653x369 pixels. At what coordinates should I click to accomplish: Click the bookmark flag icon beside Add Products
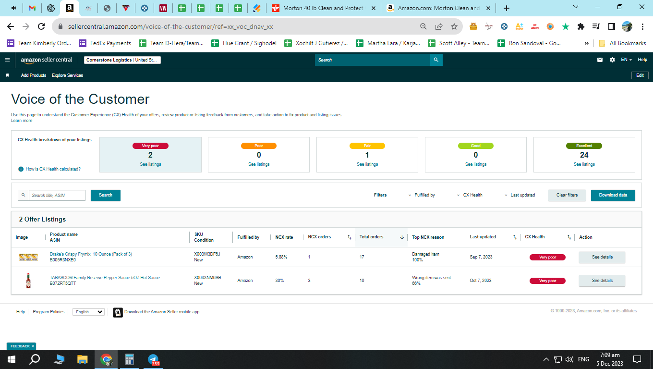click(8, 75)
